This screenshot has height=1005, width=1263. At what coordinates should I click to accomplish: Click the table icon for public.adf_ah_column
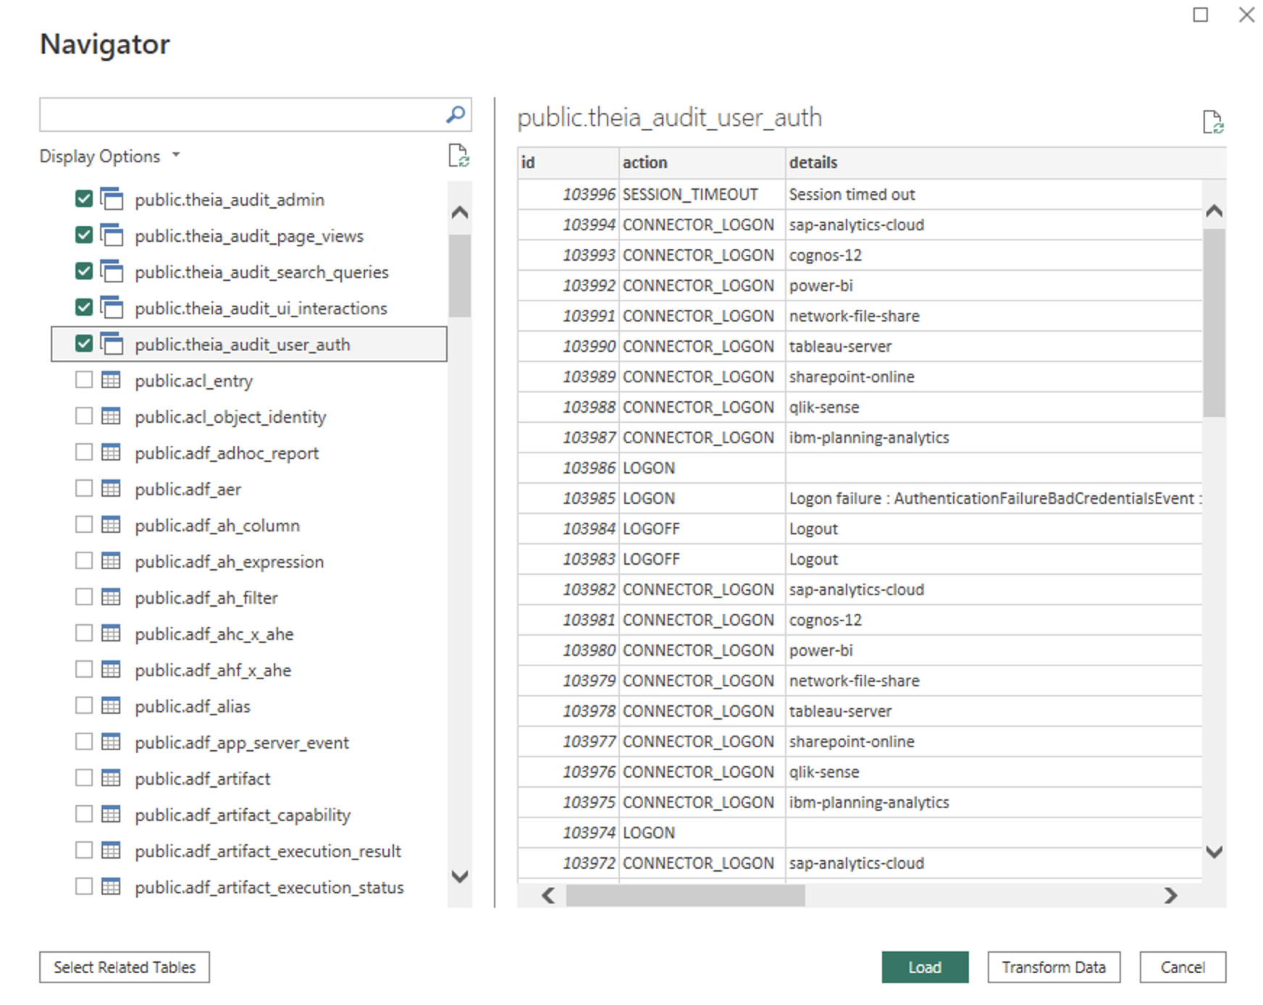point(111,525)
